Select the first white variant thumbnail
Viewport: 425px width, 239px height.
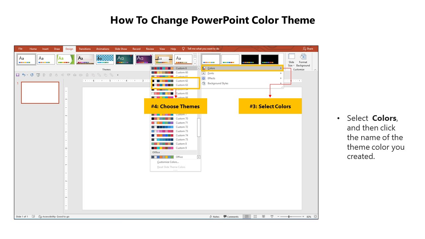211,59
